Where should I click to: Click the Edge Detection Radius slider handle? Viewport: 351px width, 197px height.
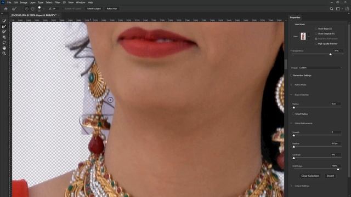click(x=294, y=107)
